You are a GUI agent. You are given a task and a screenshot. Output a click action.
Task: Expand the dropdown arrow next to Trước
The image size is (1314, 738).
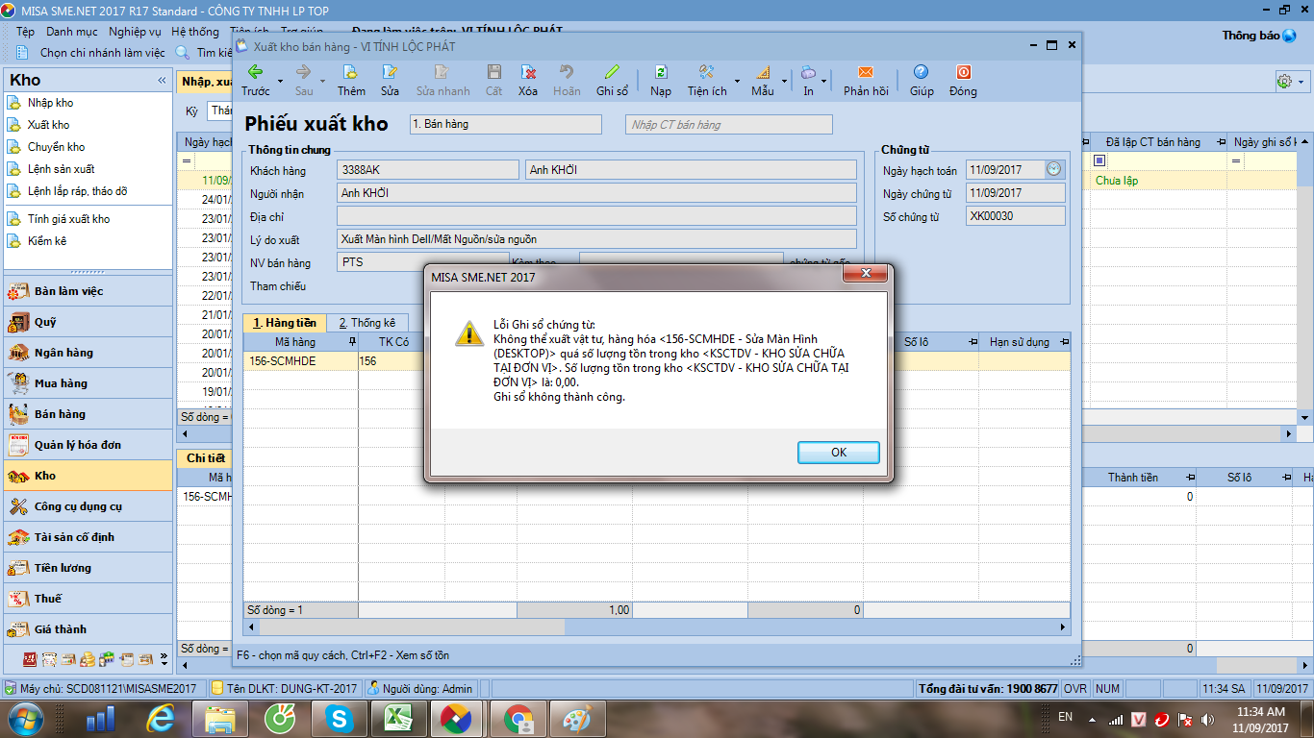[x=280, y=81]
